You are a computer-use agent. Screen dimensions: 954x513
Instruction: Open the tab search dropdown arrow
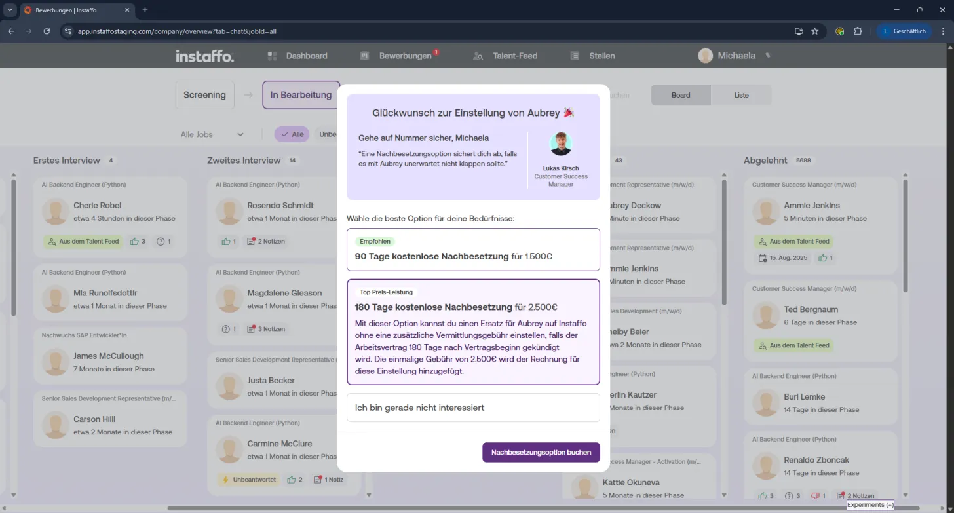9,10
